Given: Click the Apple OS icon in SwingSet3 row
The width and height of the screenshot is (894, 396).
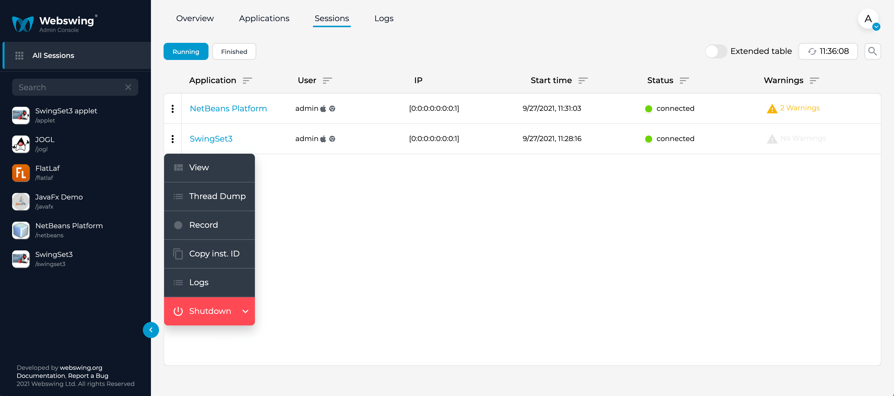Looking at the screenshot, I should click(x=323, y=139).
